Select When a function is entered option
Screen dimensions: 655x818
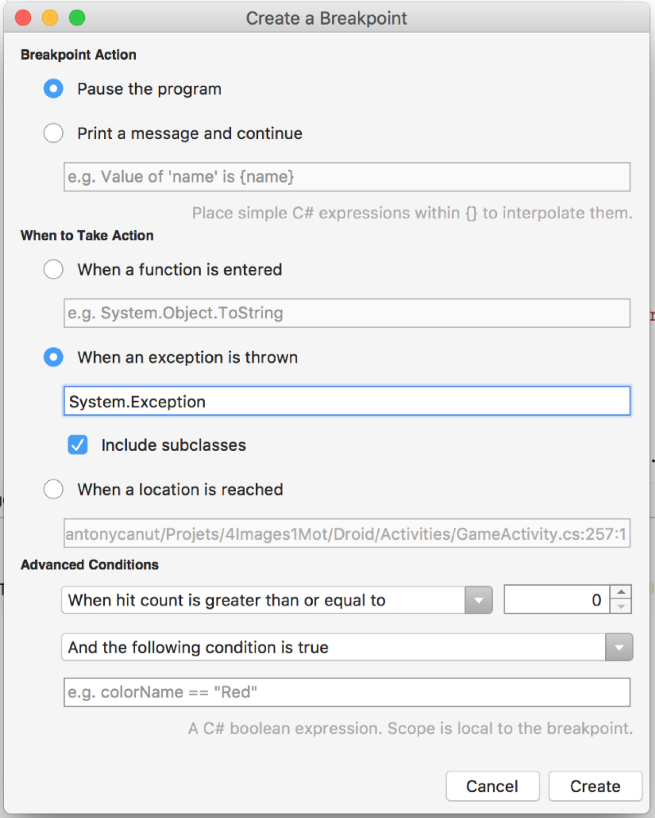click(53, 269)
